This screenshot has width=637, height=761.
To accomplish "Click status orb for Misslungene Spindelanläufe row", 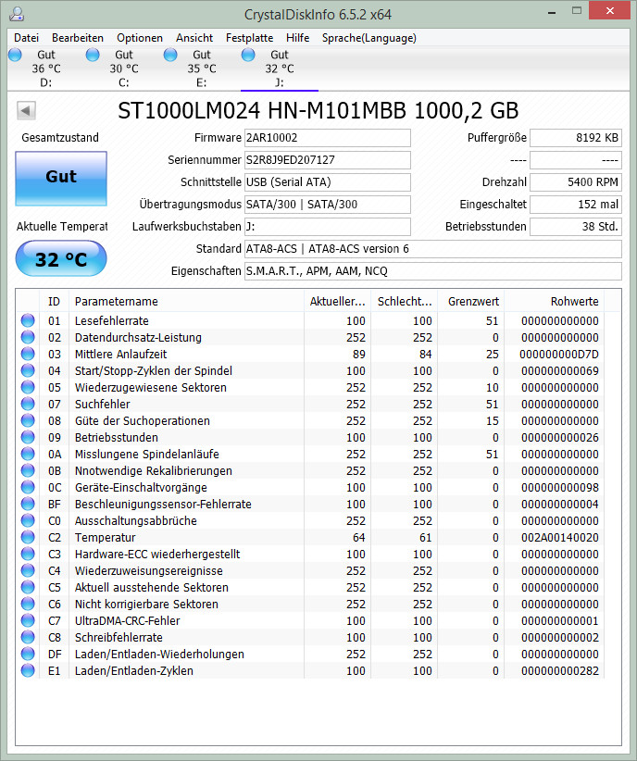I will [28, 454].
